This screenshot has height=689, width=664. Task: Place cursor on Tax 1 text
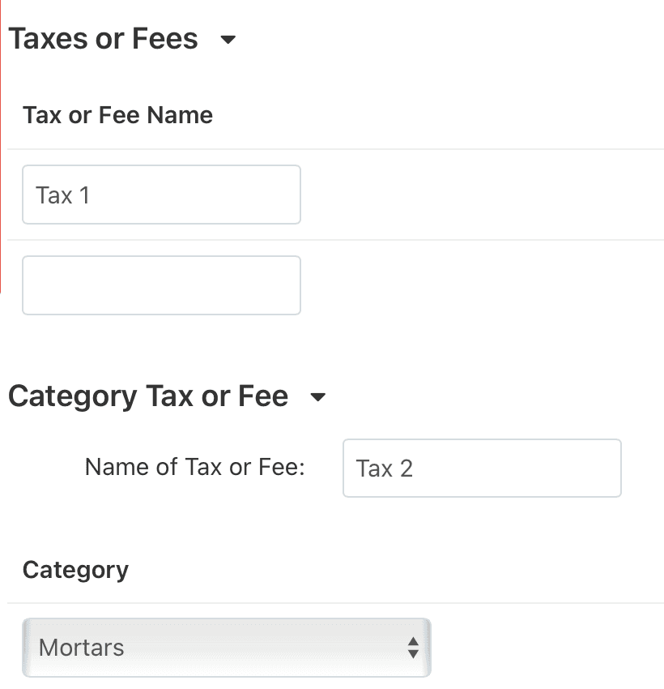point(63,195)
